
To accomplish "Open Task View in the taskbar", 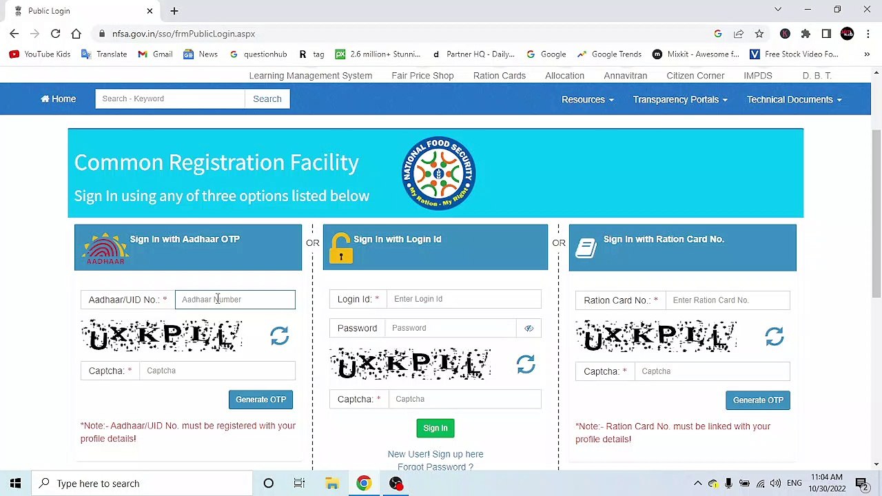I will [299, 484].
